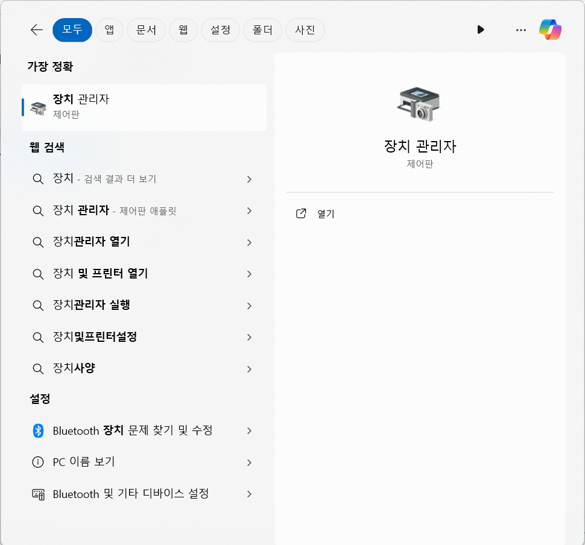This screenshot has width=585, height=545.
Task: Go back with the left arrow icon
Action: pyautogui.click(x=37, y=30)
